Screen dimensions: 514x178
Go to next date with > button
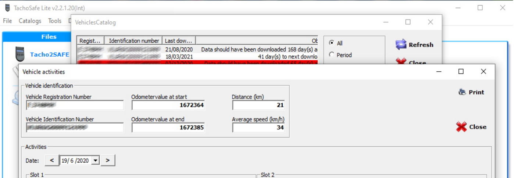pos(108,160)
